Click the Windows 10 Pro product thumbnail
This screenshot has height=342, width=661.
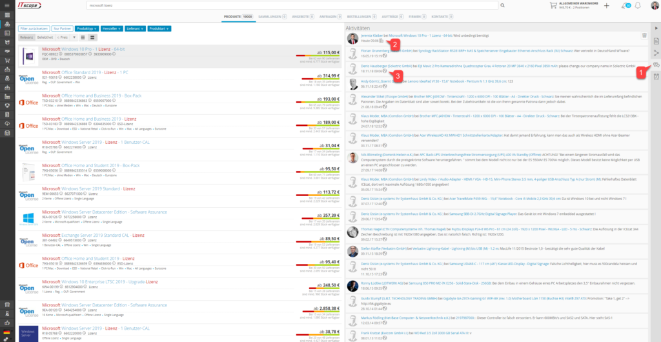click(28, 56)
